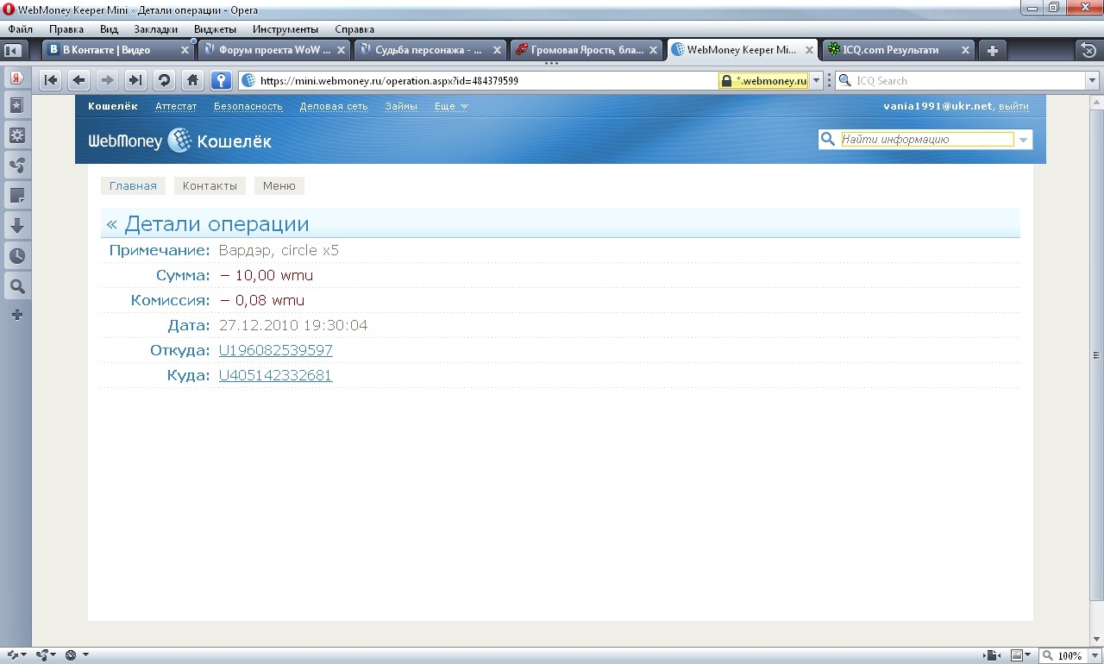Expand the Opera Turbo dropdown arrow
Screen dimensions: 1104x664
(85, 655)
